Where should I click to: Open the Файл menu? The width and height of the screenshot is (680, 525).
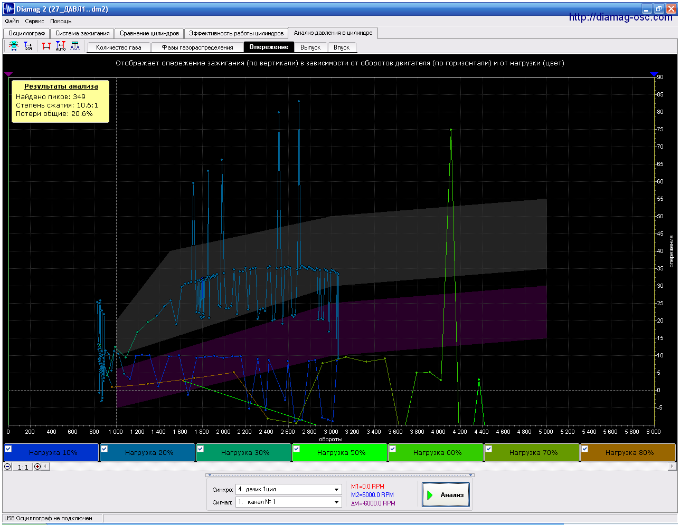click(x=12, y=22)
